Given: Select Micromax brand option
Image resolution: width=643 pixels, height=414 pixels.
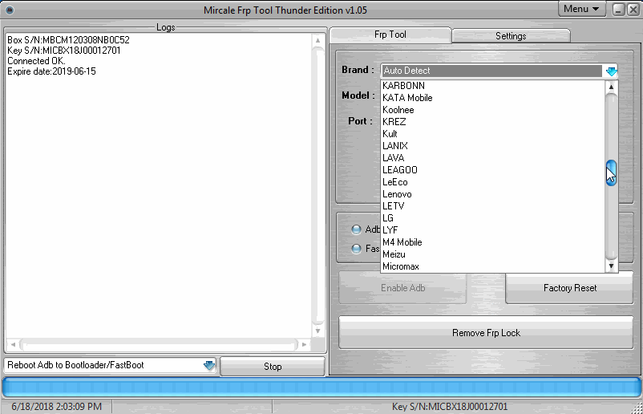Looking at the screenshot, I should (493, 266).
